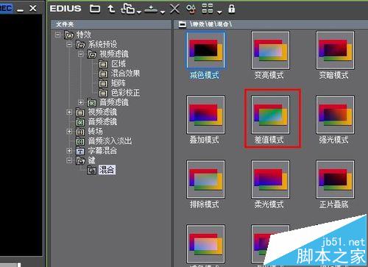The width and height of the screenshot is (368, 267).
Task: Click the \特效\键\混合\ path header
Action: 210,24
